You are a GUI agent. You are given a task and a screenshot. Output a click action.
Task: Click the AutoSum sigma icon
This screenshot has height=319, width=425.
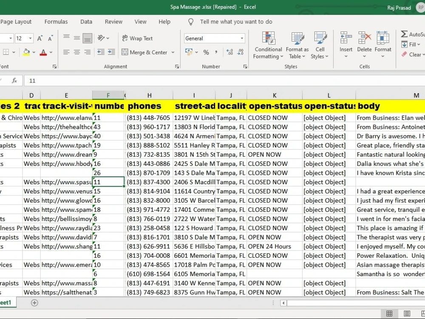click(404, 34)
